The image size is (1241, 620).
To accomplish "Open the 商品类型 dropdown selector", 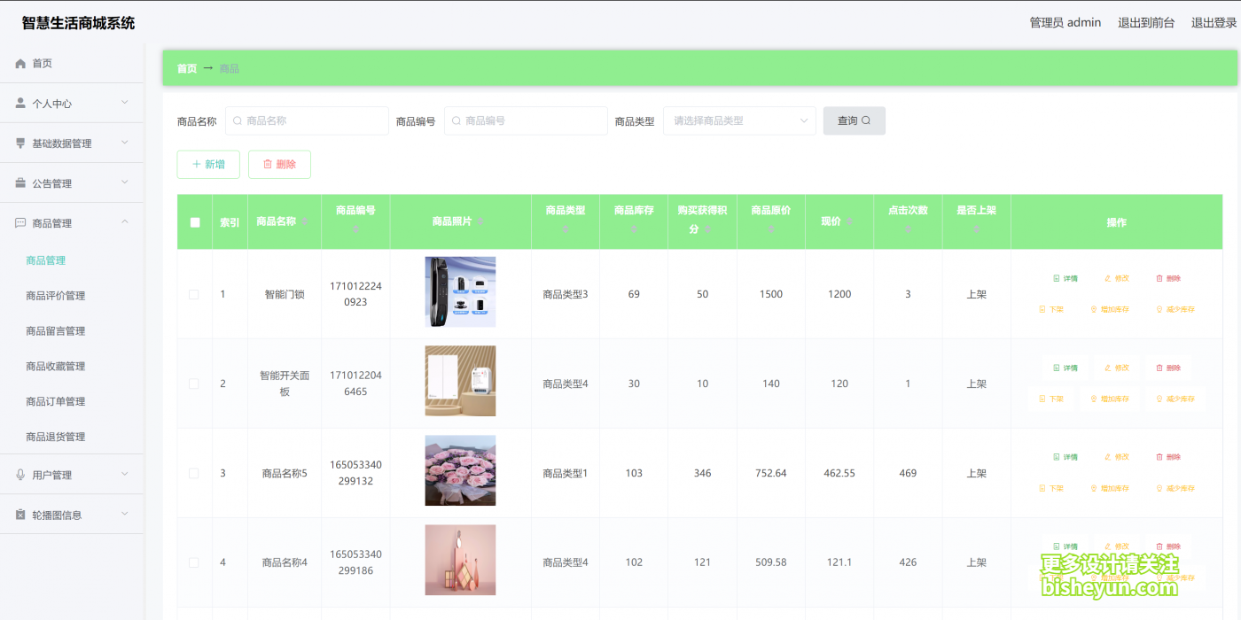I will click(739, 120).
